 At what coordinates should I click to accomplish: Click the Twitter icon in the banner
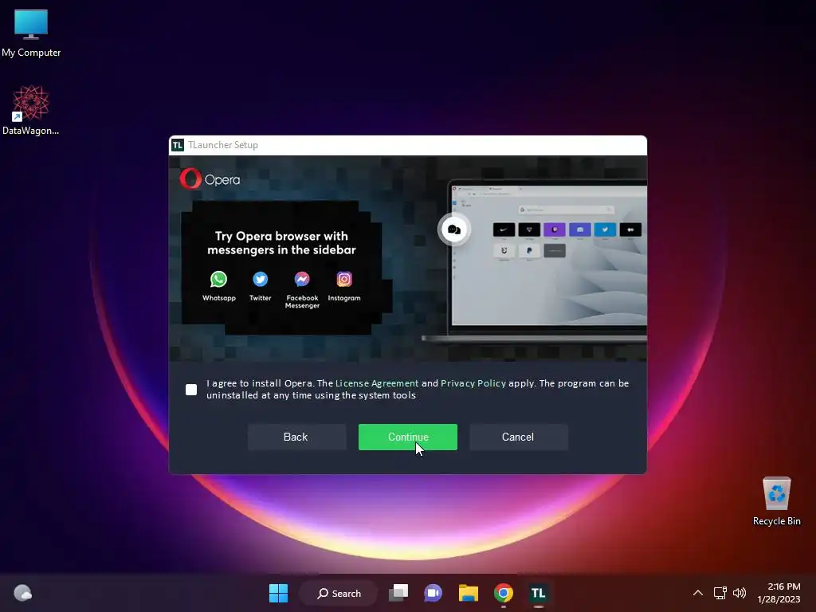coord(261,280)
